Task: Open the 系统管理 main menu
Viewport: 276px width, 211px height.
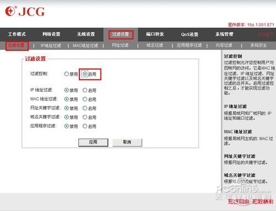Action: point(224,34)
